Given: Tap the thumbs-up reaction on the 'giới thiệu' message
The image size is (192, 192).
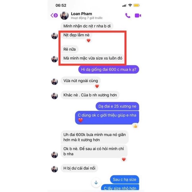Looking at the screenshot, I should point(135,126).
